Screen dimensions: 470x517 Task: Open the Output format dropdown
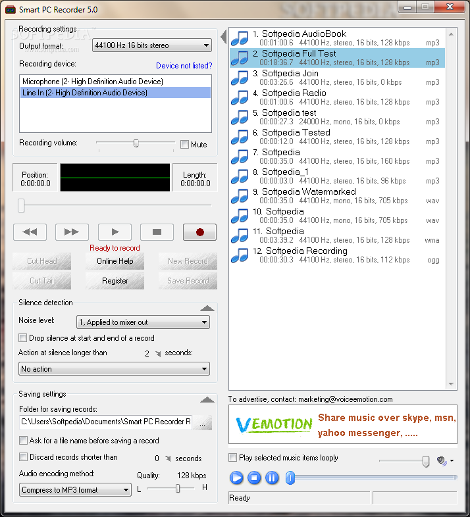[152, 45]
